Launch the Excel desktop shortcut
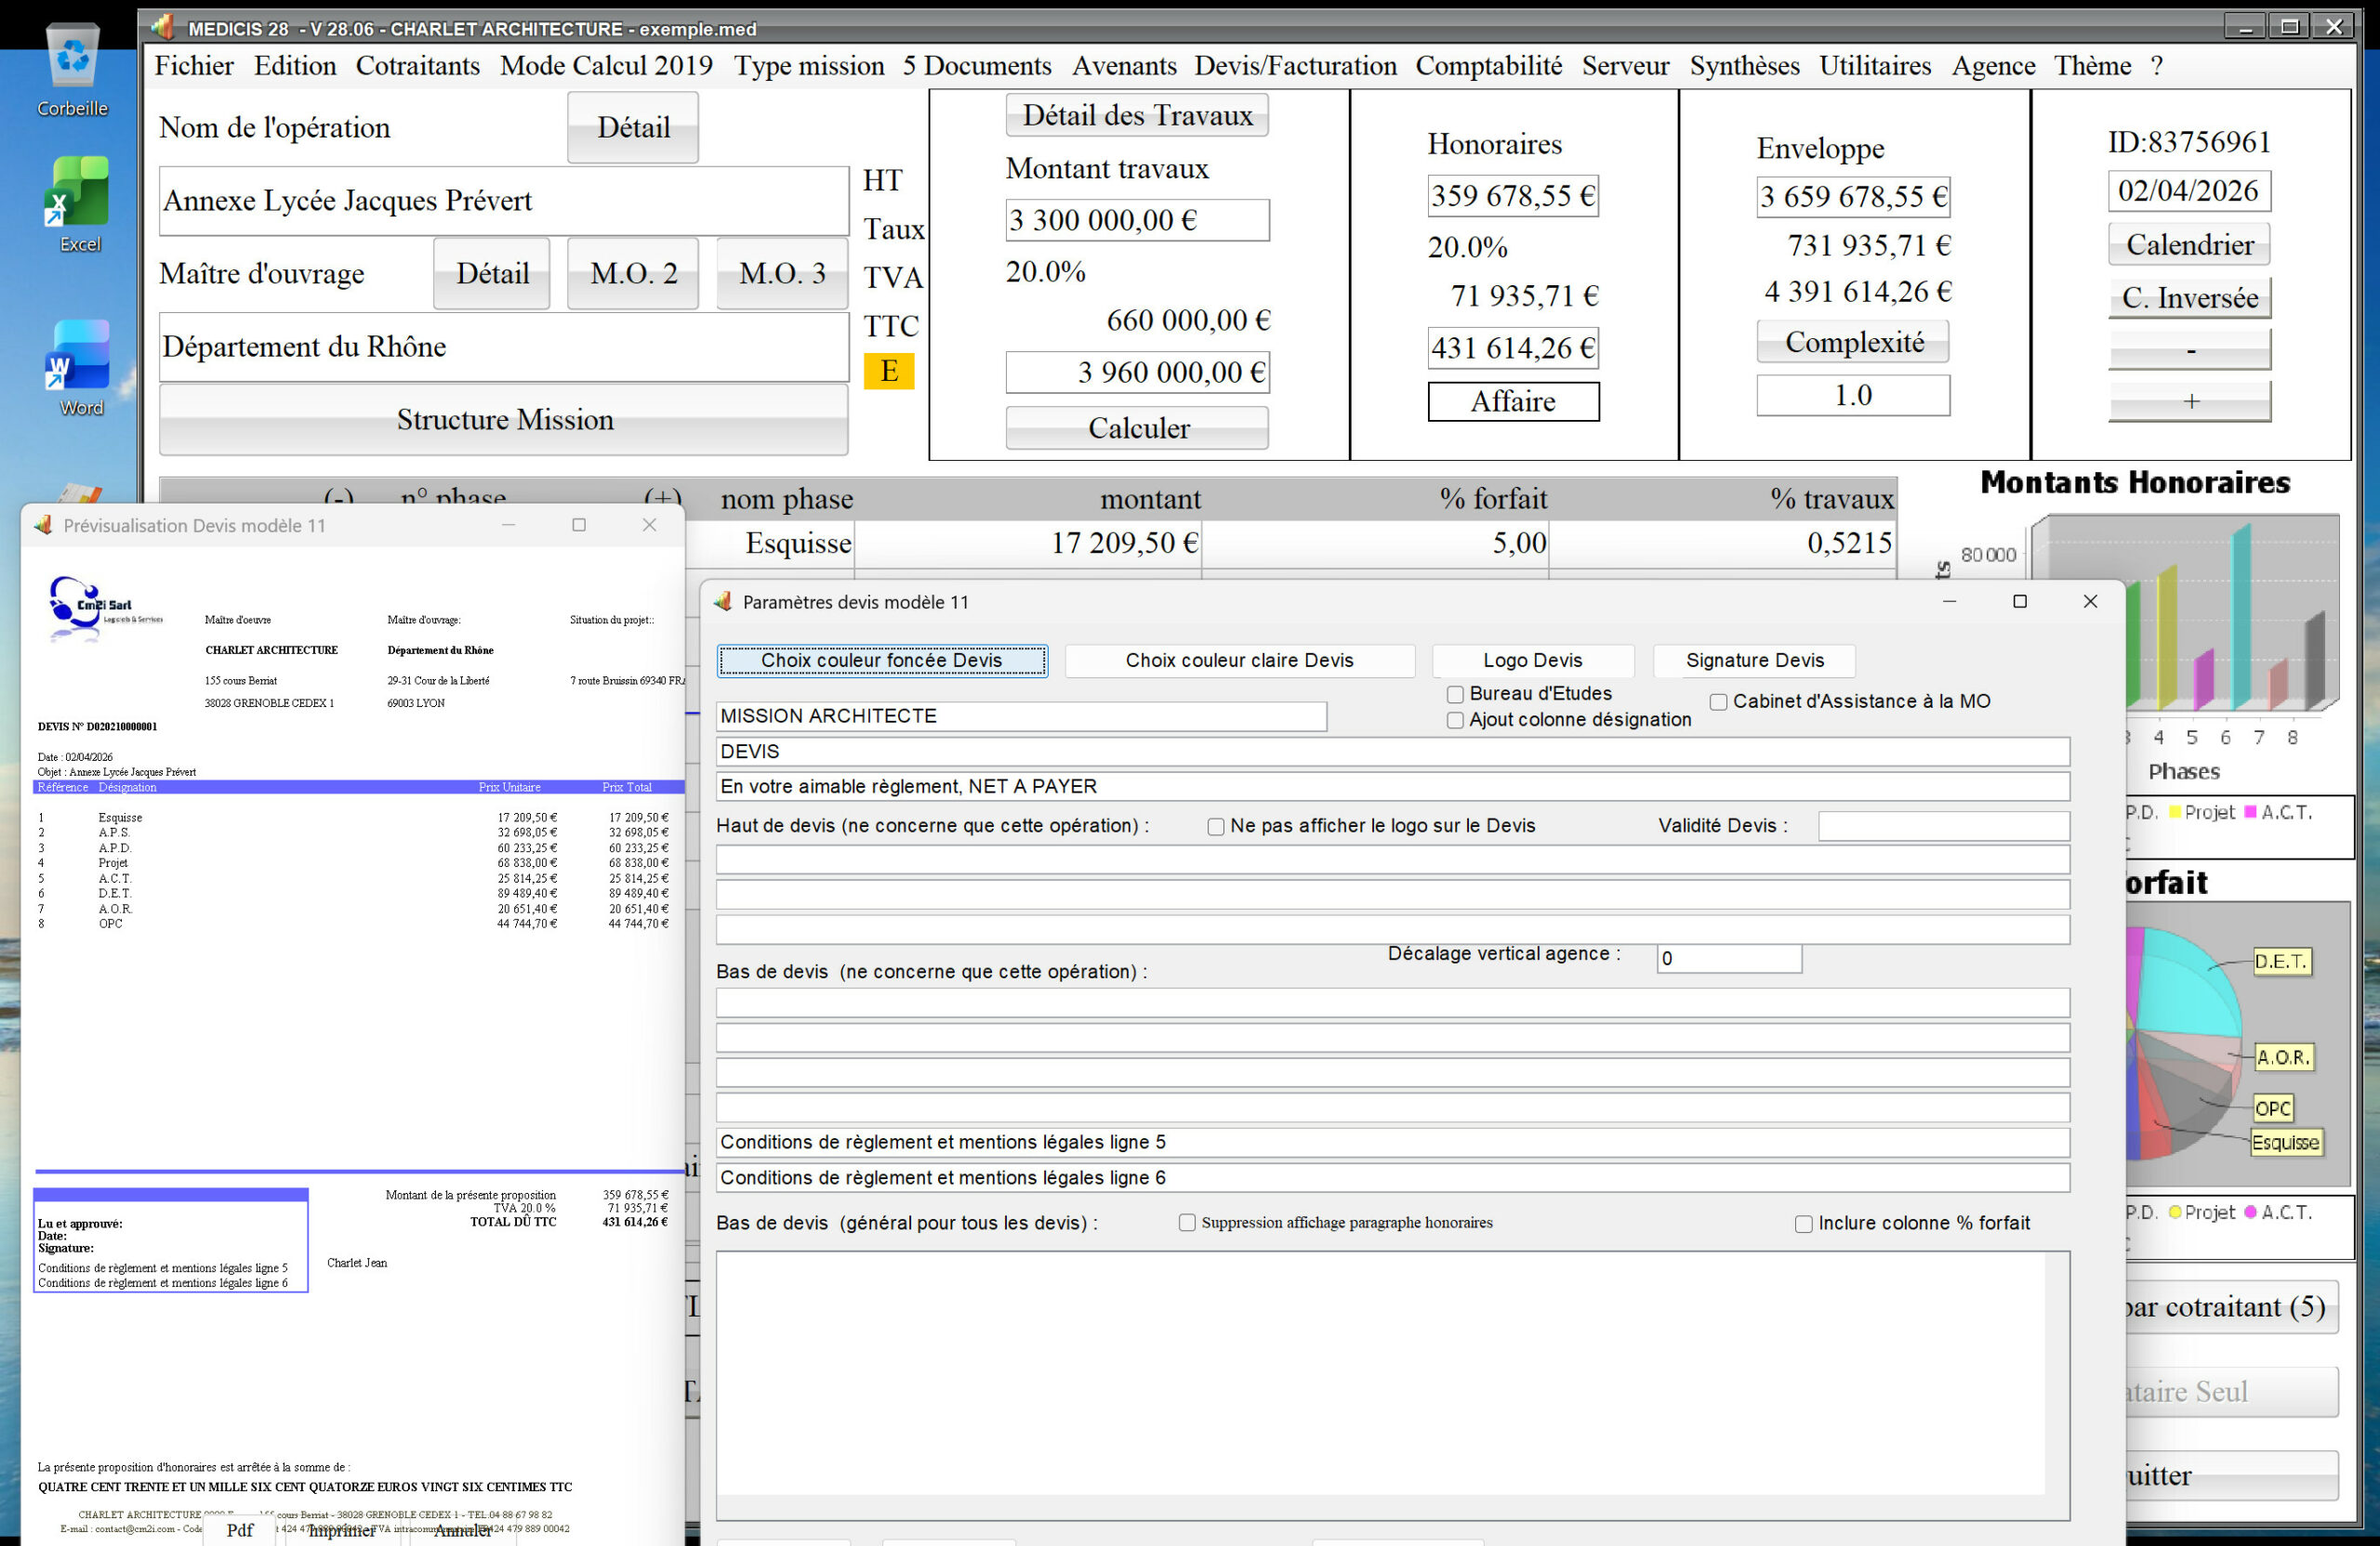Viewport: 2380px width, 1546px height. pyautogui.click(x=78, y=205)
